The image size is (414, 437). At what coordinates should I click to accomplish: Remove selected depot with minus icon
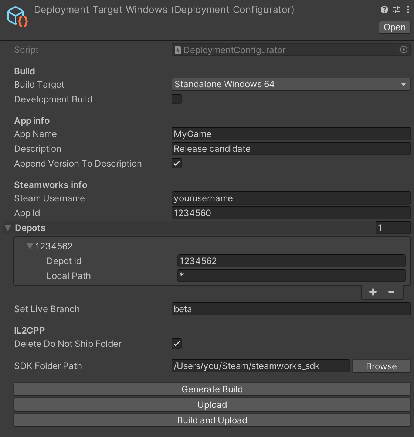pos(391,292)
